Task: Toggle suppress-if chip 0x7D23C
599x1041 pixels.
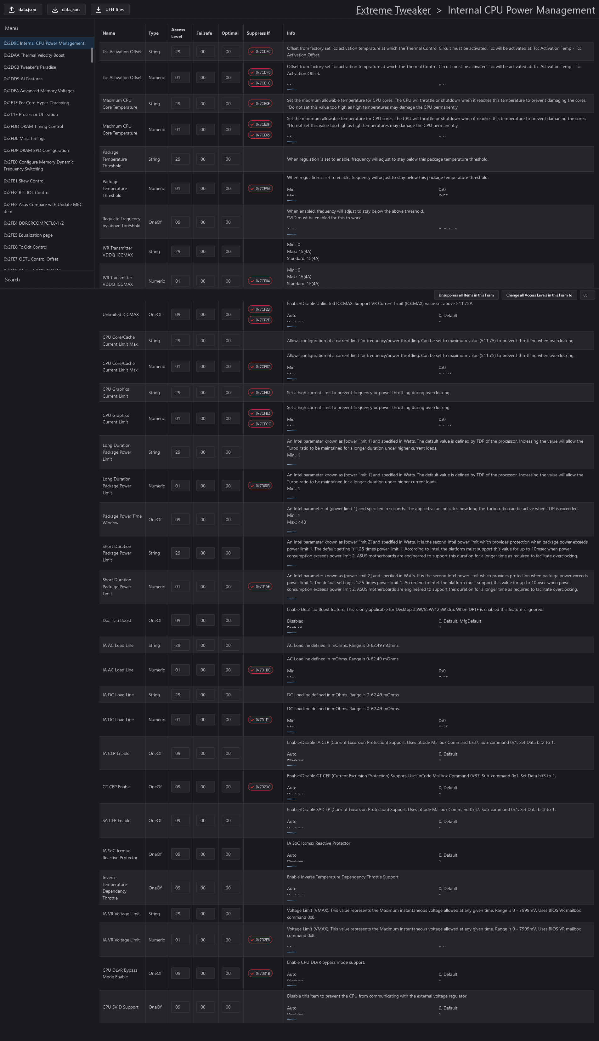Action: 260,787
